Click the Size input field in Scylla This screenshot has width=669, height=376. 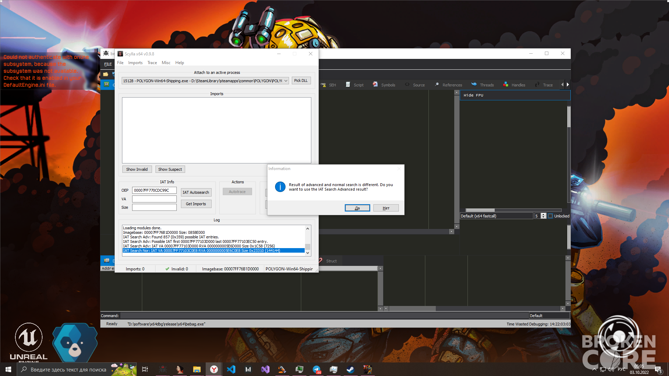(154, 207)
